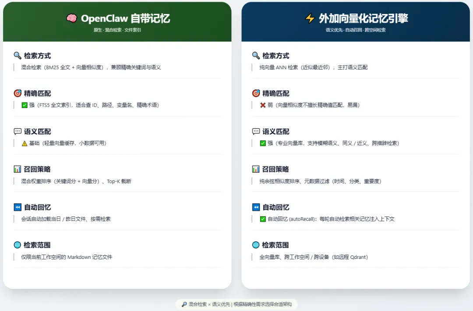The width and height of the screenshot is (473, 311).
Task: Click the green check before 自动回忆 (autoRecall)
Action: pos(263,219)
